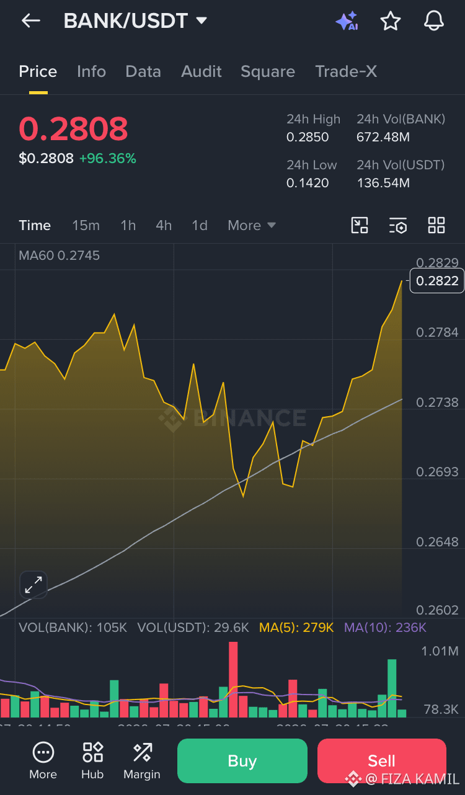Tap the 1.01M volume axis label
Image resolution: width=465 pixels, height=795 pixels.
(440, 651)
